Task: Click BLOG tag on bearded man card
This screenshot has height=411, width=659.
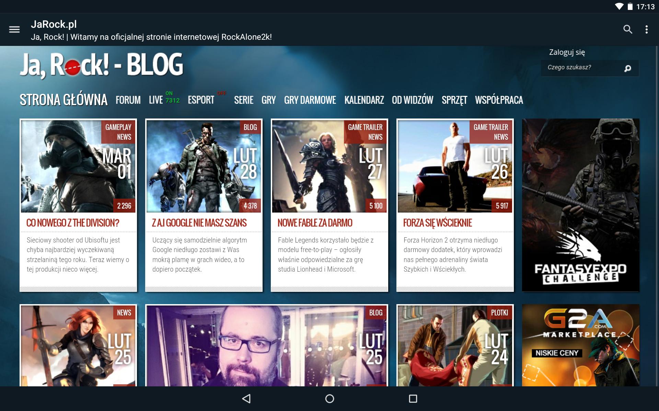Action: coord(376,313)
